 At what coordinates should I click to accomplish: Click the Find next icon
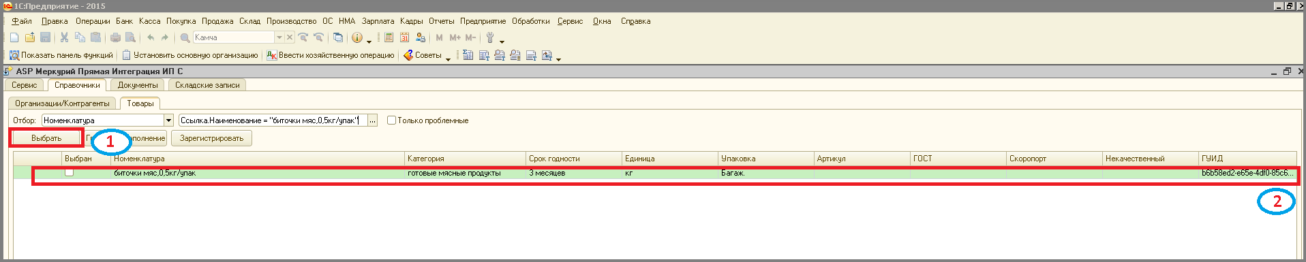303,37
